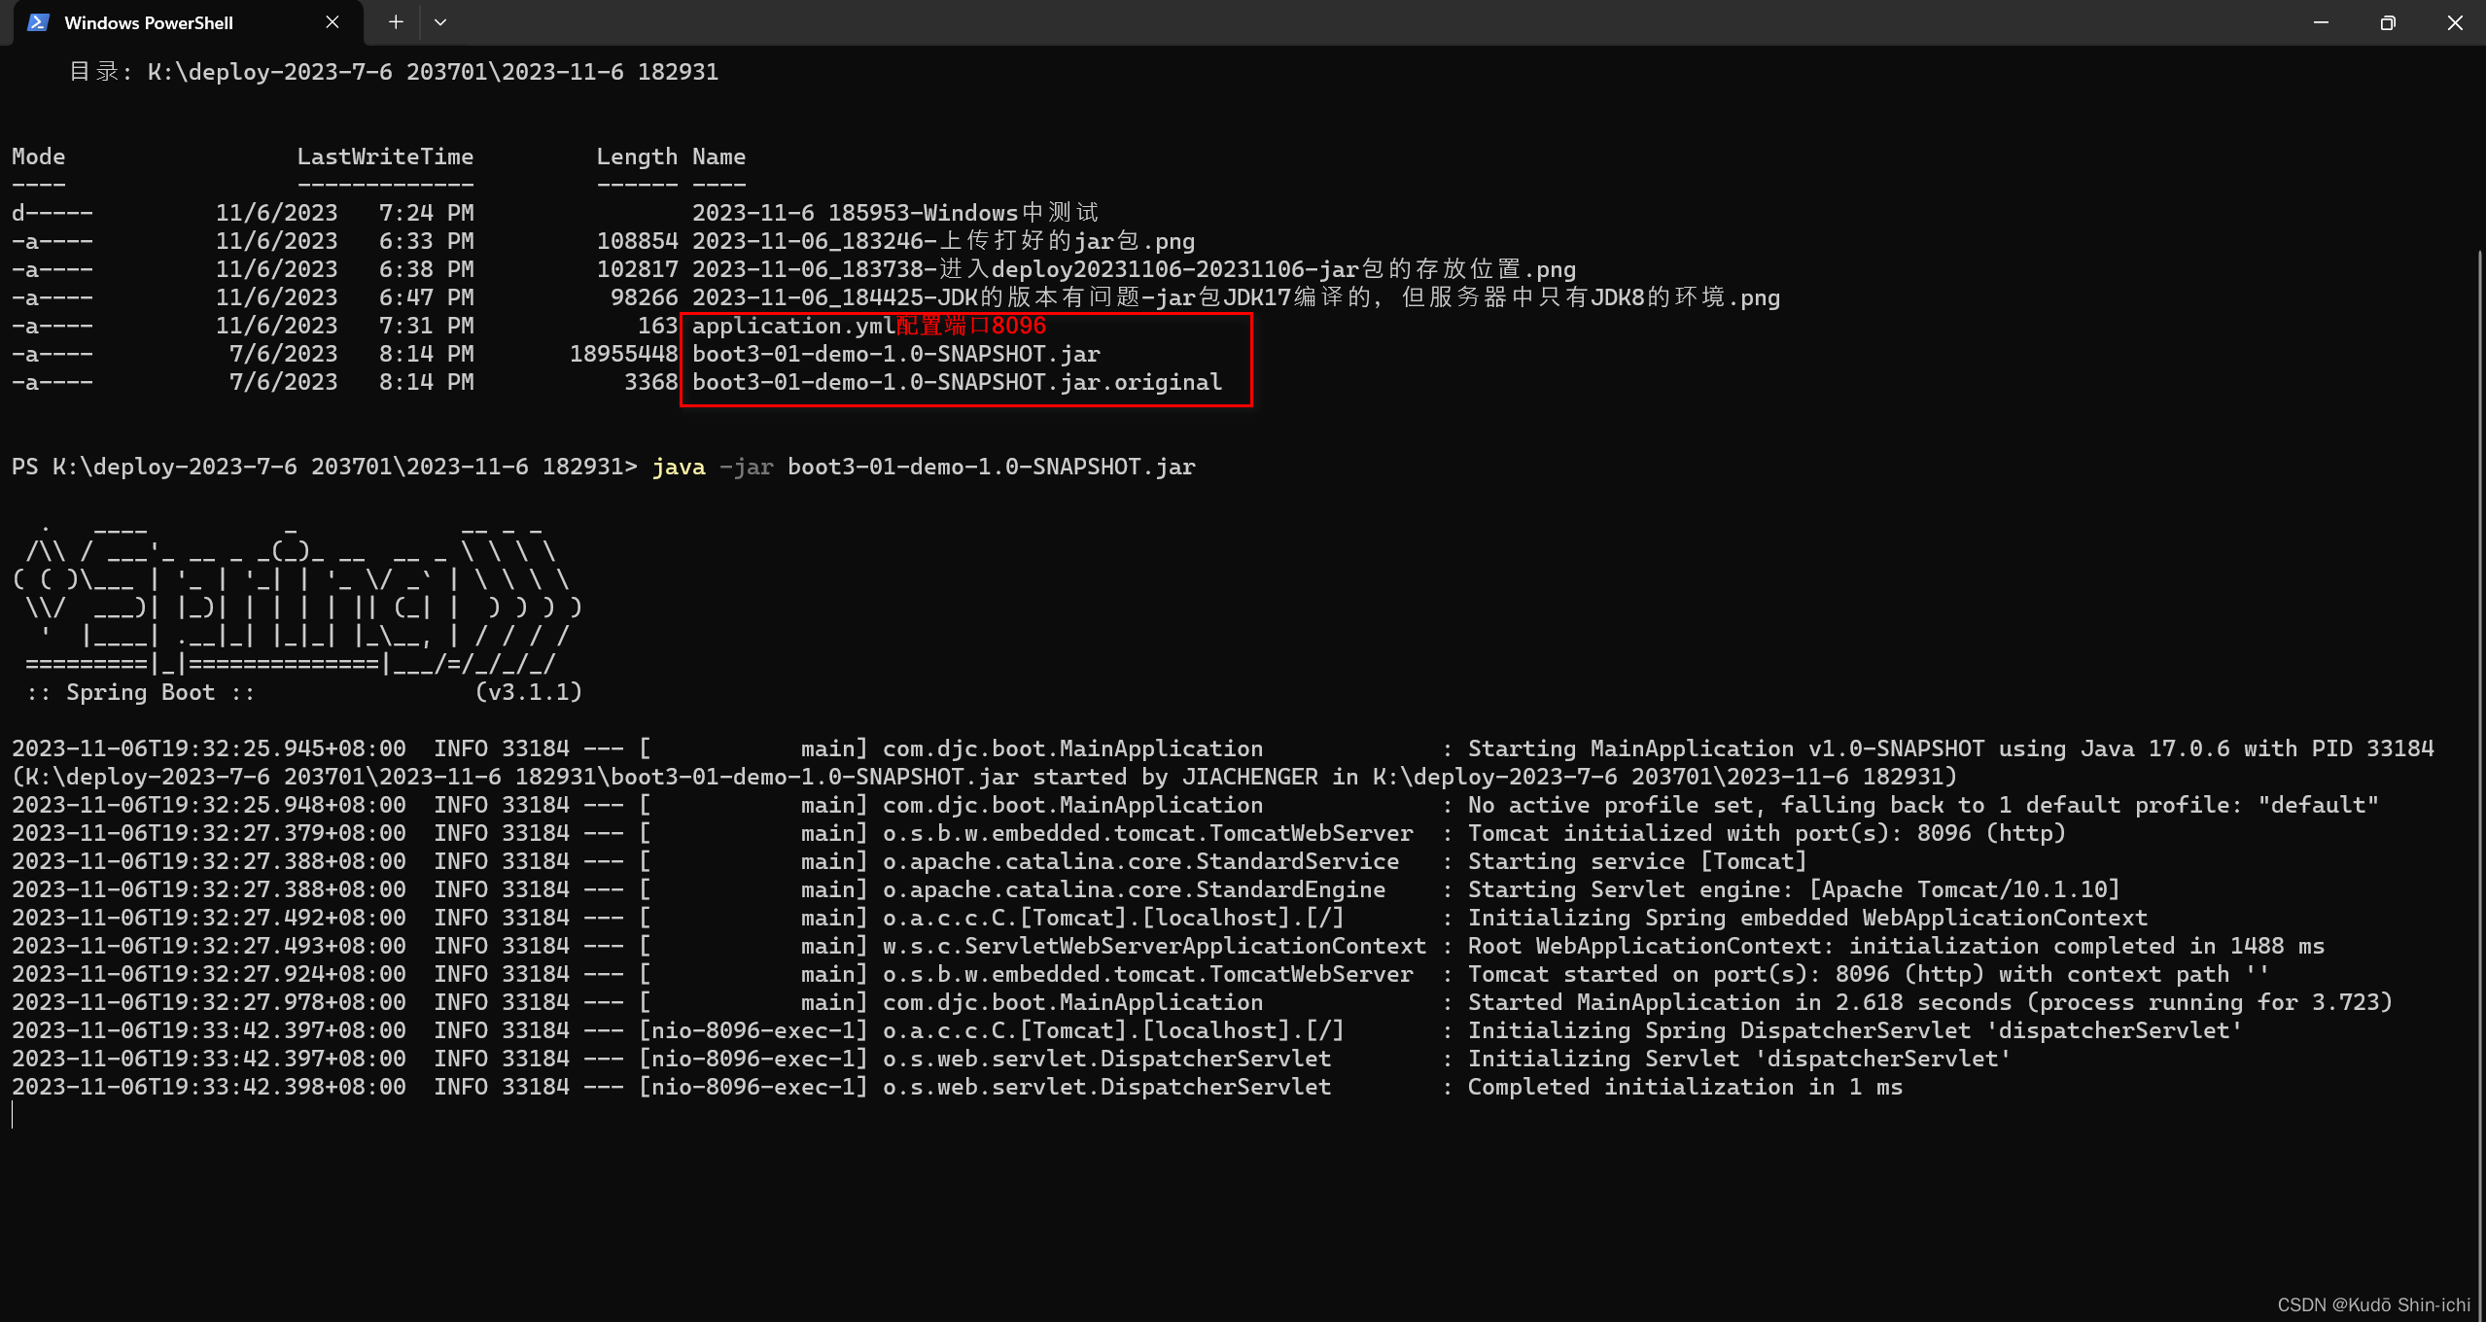This screenshot has height=1322, width=2486.
Task: Click the LastWriteTime column header
Action: (x=386, y=157)
